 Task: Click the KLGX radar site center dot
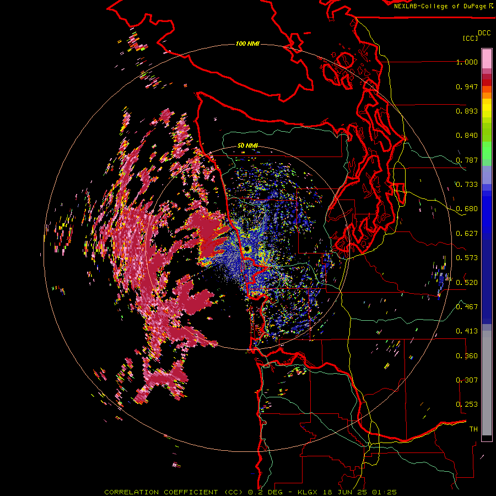[x=247, y=249]
